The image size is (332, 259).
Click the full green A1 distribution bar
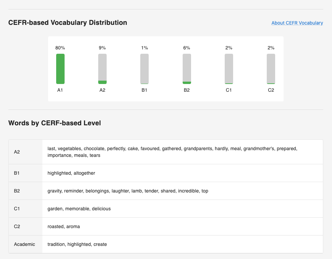click(x=60, y=69)
